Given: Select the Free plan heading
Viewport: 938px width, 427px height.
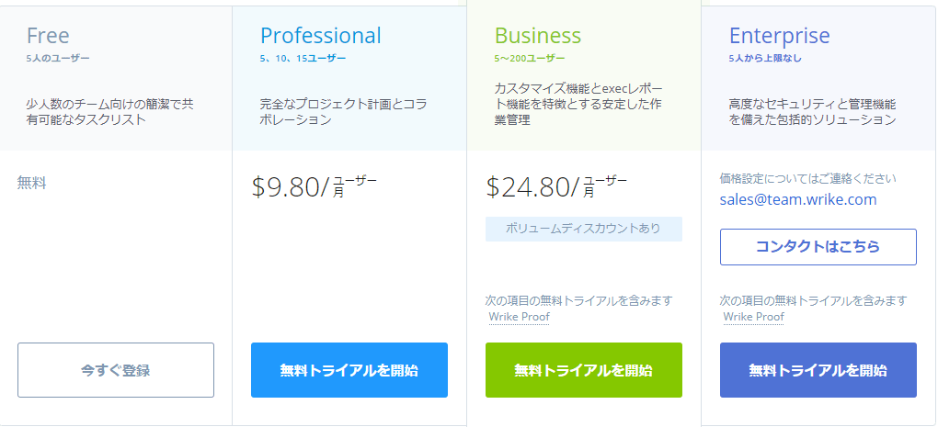Looking at the screenshot, I should click(x=48, y=36).
